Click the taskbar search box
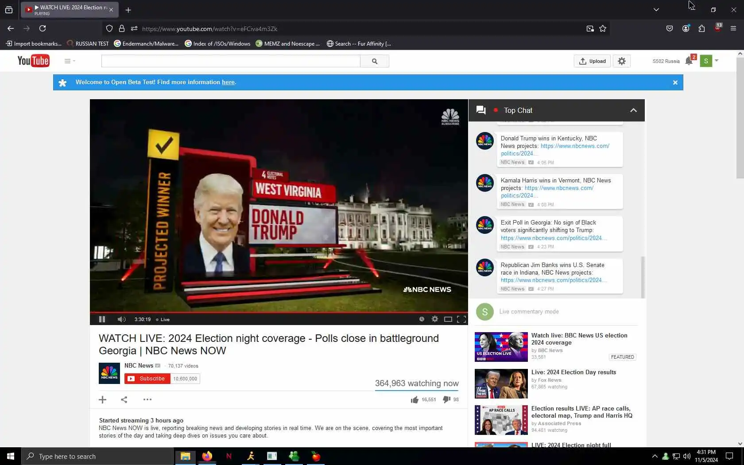 tap(97, 456)
